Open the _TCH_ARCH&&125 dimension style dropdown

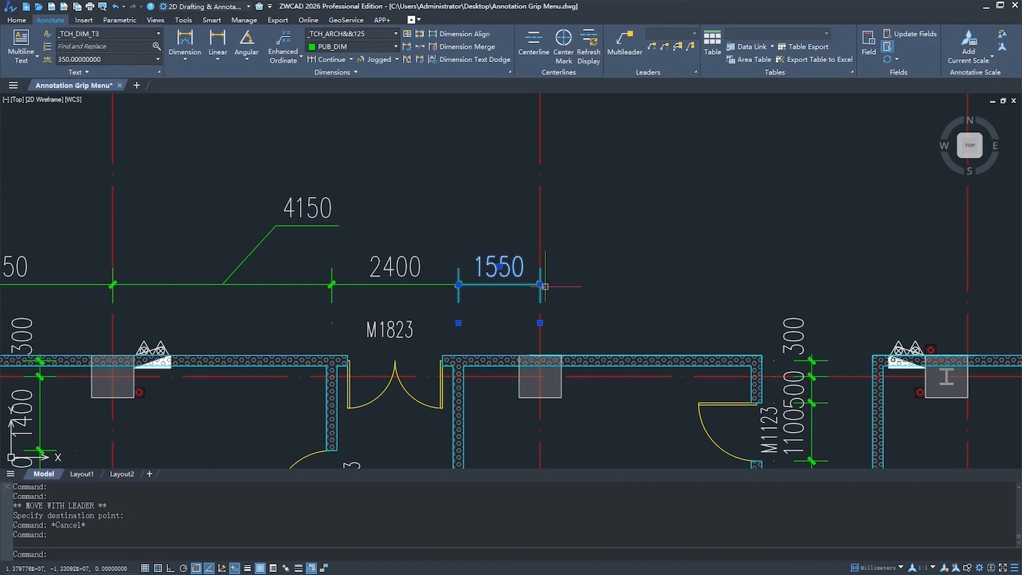396,34
